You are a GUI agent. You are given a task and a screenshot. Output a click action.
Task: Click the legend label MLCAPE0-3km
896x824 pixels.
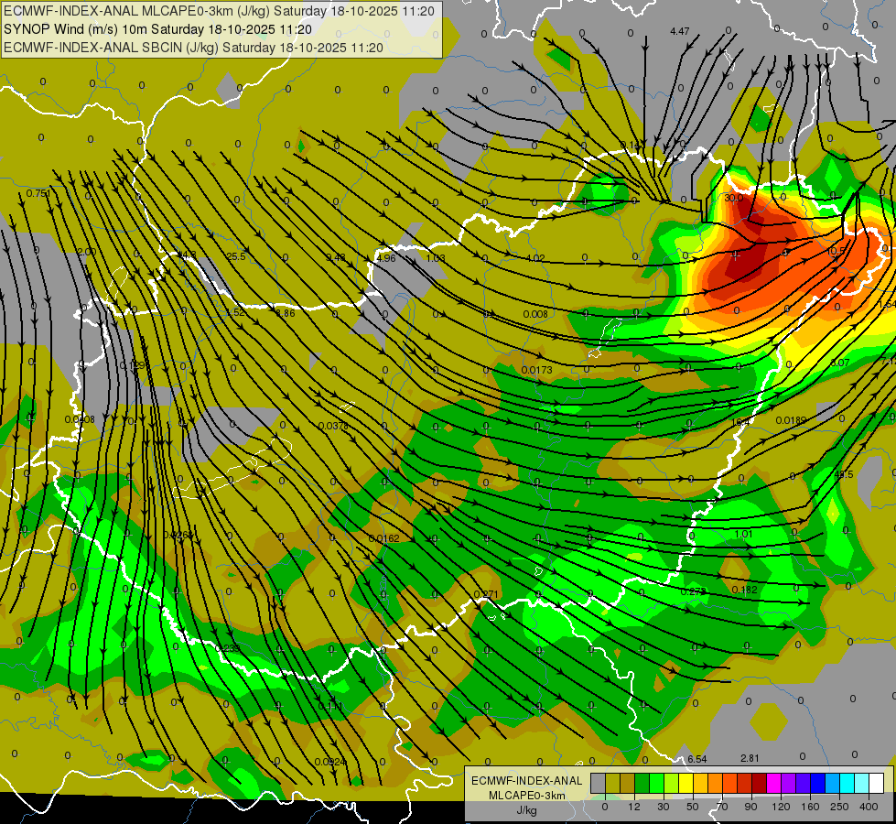click(526, 796)
